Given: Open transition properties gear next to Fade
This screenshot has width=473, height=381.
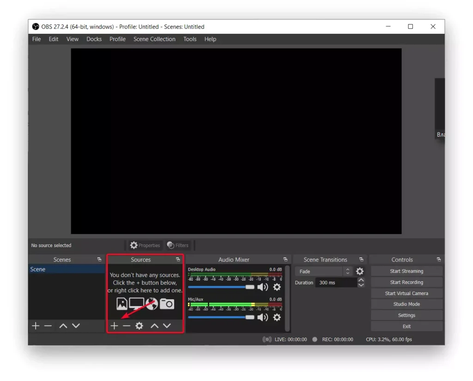Looking at the screenshot, I should coord(359,272).
